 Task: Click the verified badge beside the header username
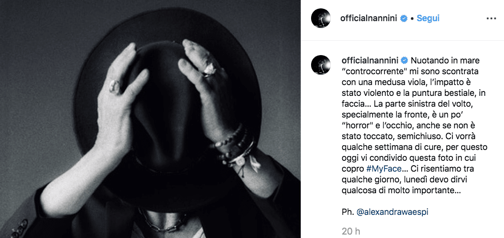[x=404, y=19]
